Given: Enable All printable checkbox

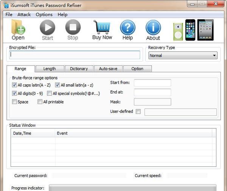Looking at the screenshot, I should (40, 102).
